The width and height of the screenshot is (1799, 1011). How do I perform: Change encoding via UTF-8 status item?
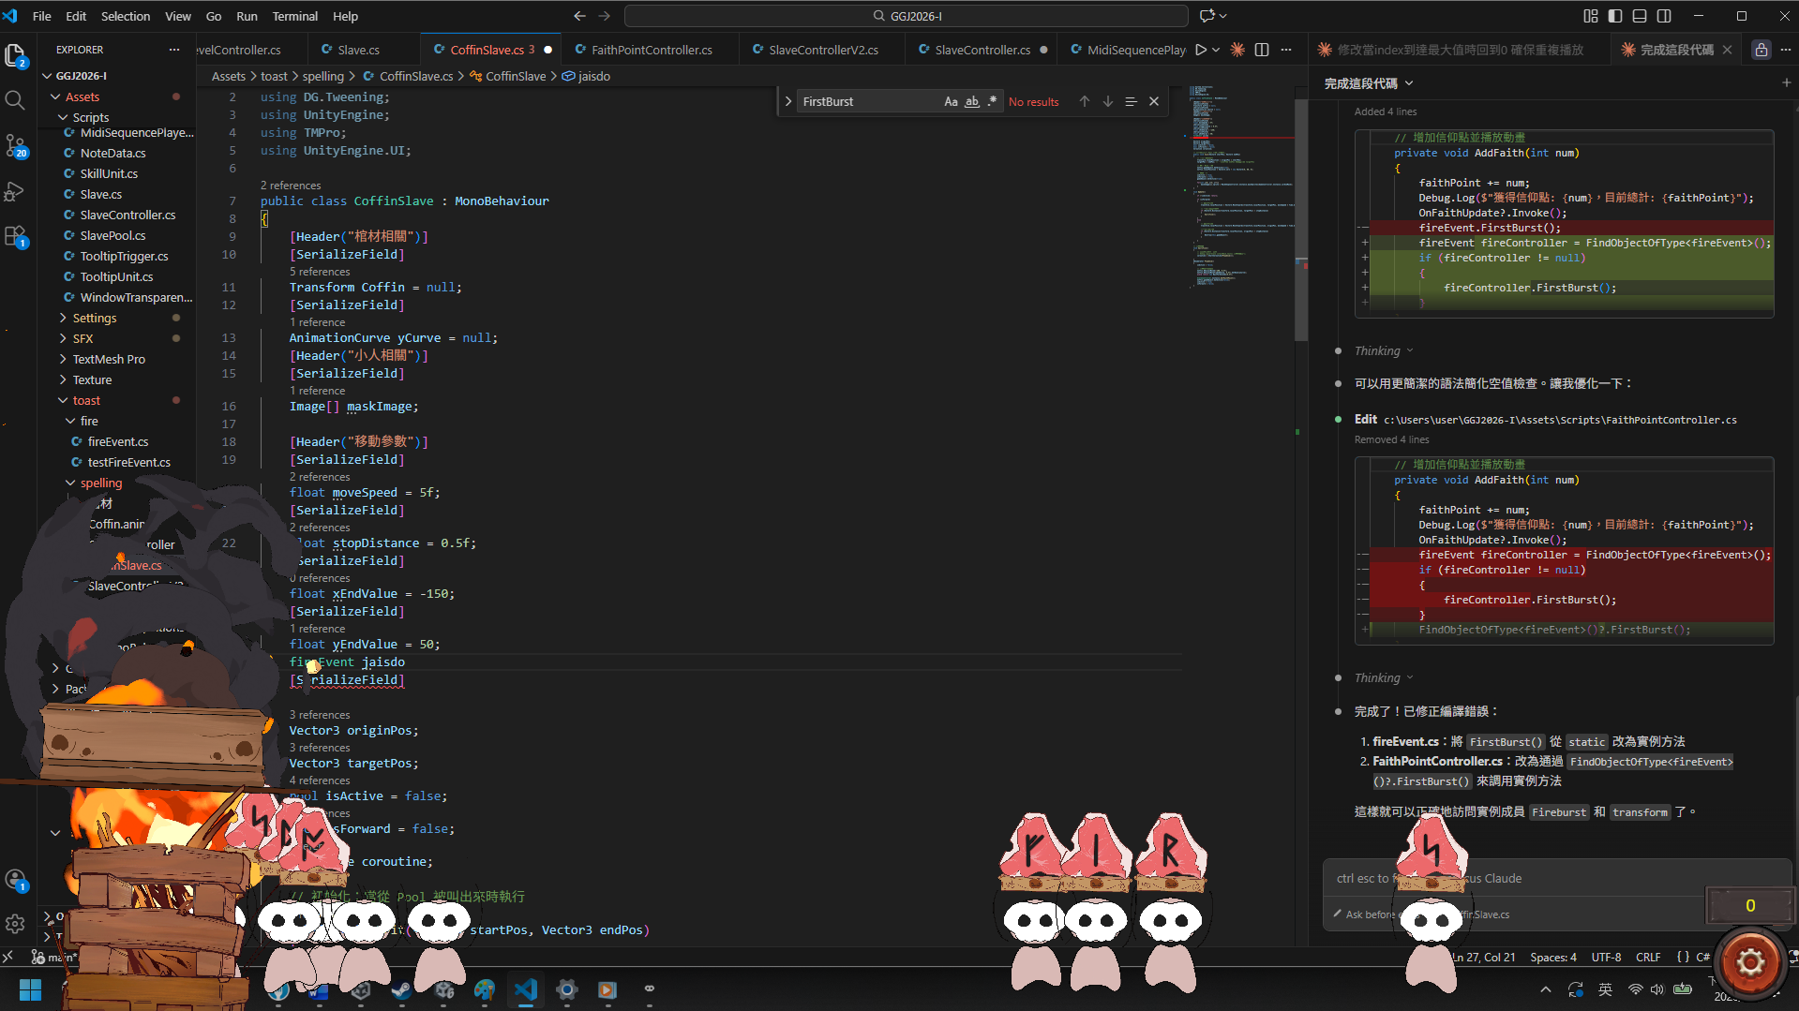(x=1606, y=957)
